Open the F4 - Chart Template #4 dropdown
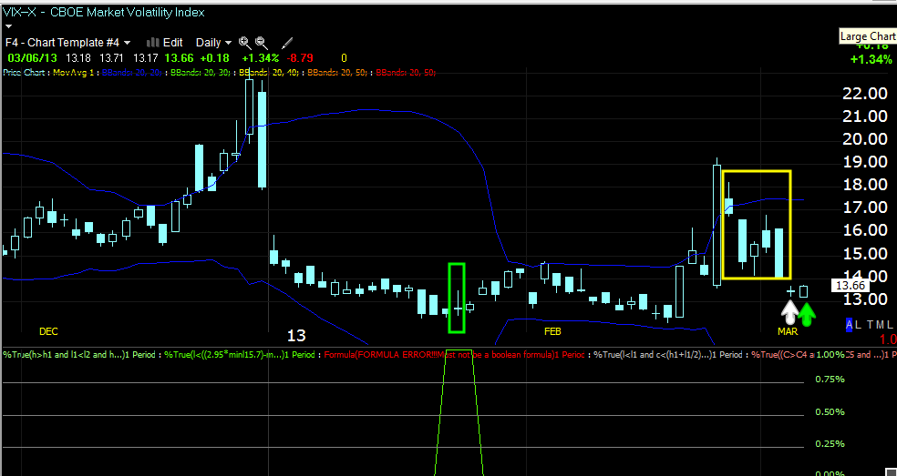Image resolution: width=897 pixels, height=476 pixels. point(68,42)
